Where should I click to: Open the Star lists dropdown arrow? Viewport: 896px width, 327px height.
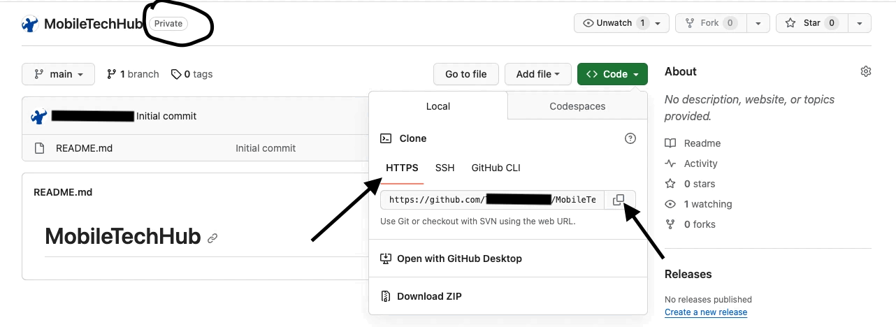click(x=860, y=23)
